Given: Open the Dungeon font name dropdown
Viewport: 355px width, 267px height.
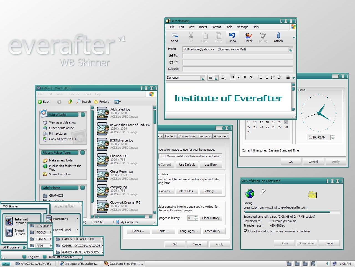Looking at the screenshot, I should pyautogui.click(x=203, y=78).
